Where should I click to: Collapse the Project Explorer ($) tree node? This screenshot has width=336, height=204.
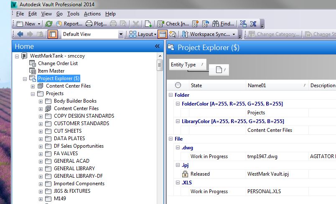tap(25, 79)
